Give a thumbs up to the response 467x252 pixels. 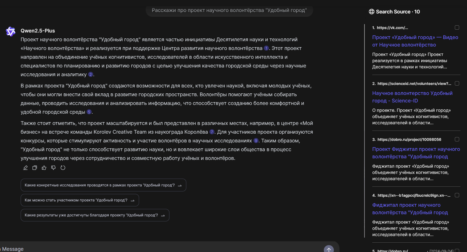tap(44, 168)
